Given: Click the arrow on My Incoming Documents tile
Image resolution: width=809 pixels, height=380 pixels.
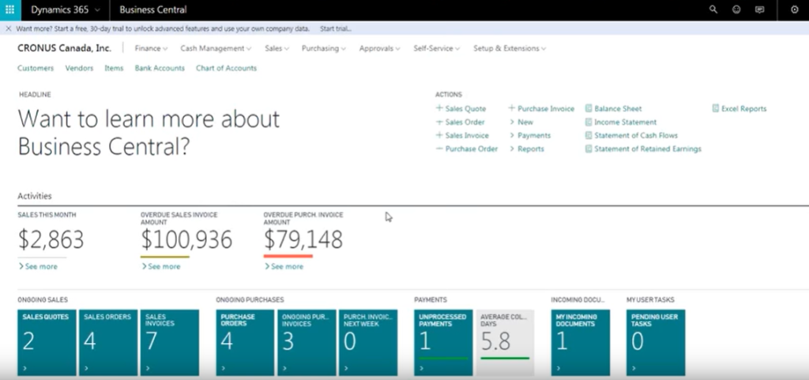Looking at the screenshot, I should pos(559,368).
